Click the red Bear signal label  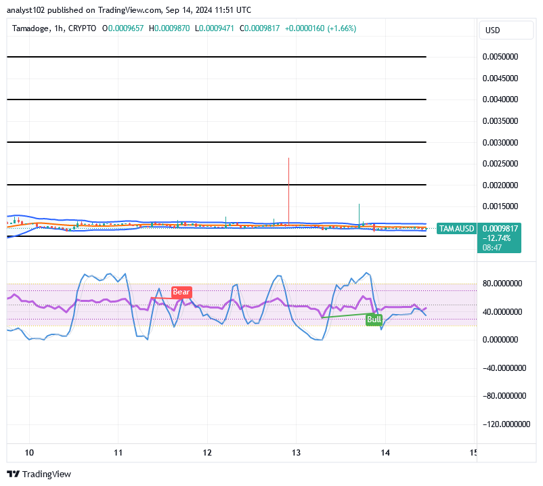181,292
